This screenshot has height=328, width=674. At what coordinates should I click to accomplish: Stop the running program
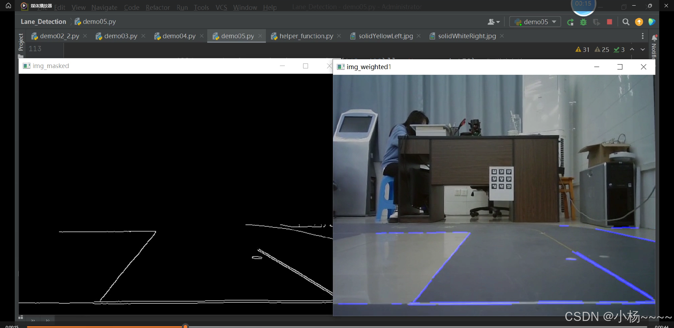(x=609, y=22)
